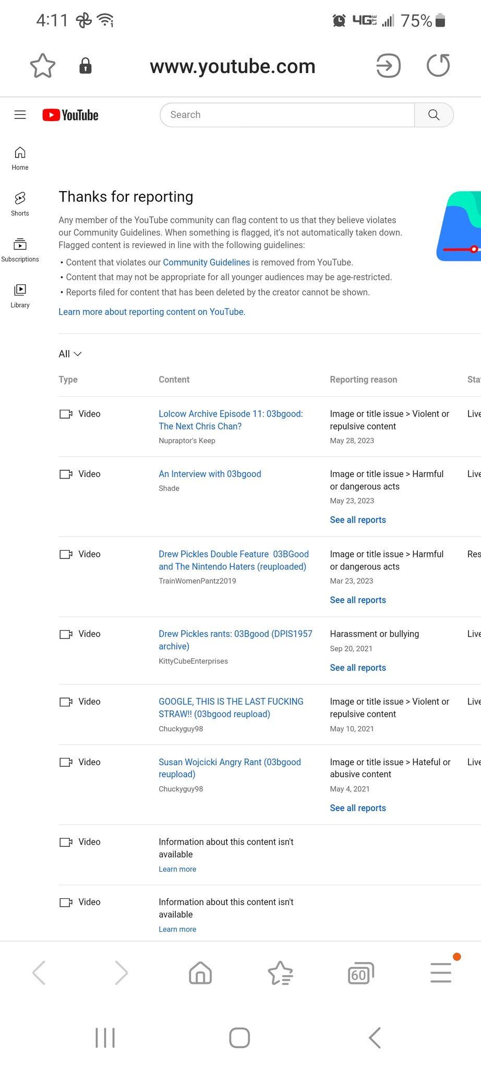This screenshot has width=481, height=1069.
Task: Click the flagged content illustration graphic
Action: pos(459,226)
